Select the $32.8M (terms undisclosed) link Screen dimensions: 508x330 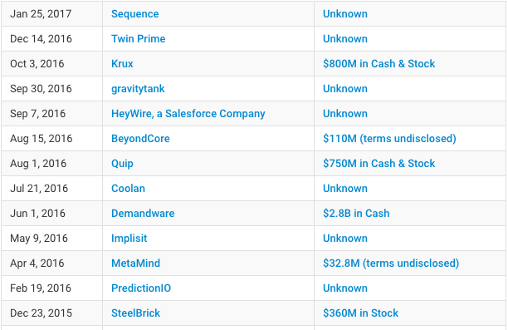click(x=391, y=264)
